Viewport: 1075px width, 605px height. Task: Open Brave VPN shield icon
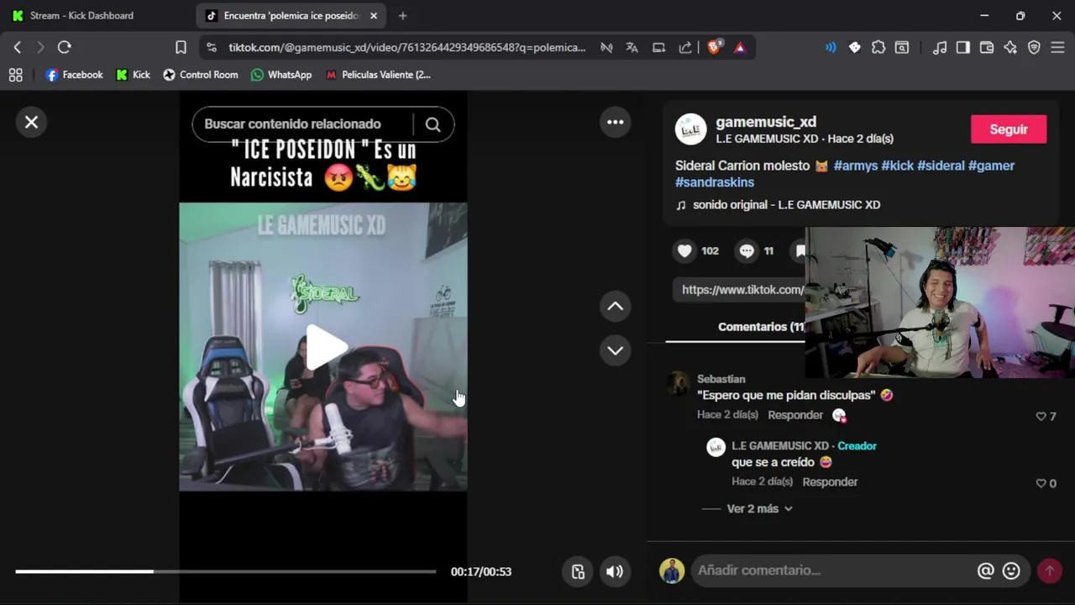click(1034, 48)
